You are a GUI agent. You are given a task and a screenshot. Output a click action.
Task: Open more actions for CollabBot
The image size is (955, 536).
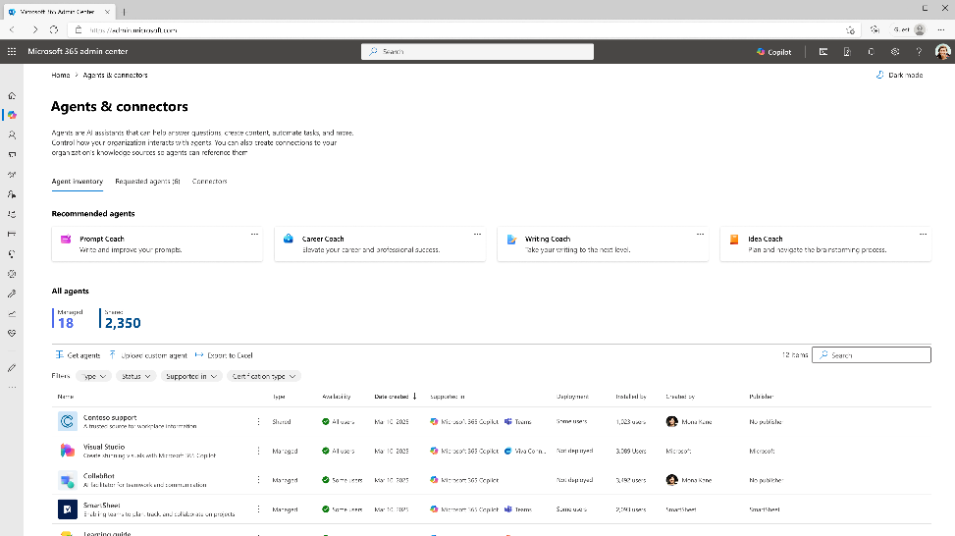258,480
